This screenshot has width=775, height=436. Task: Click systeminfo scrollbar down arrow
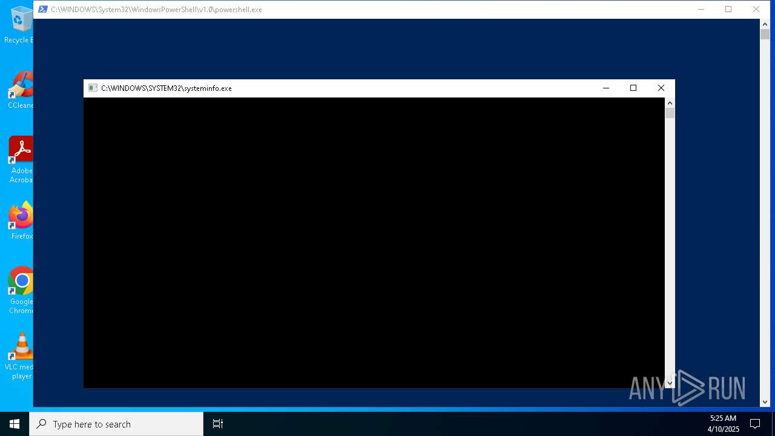[x=670, y=383]
